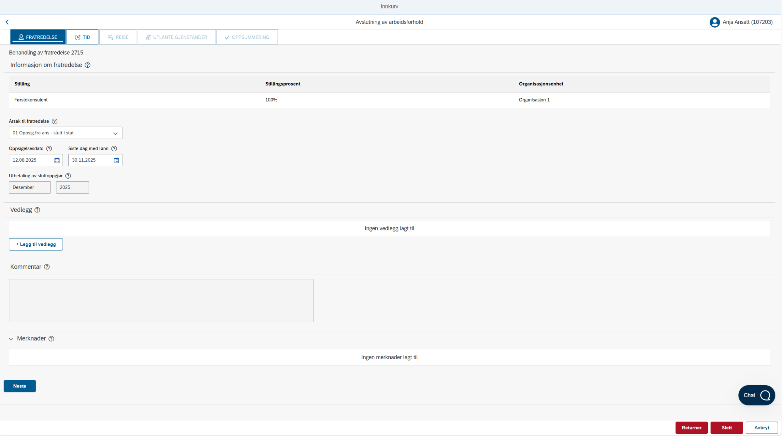782x436 pixels.
Task: Switch to the FRATREDELSE tab
Action: [x=38, y=37]
